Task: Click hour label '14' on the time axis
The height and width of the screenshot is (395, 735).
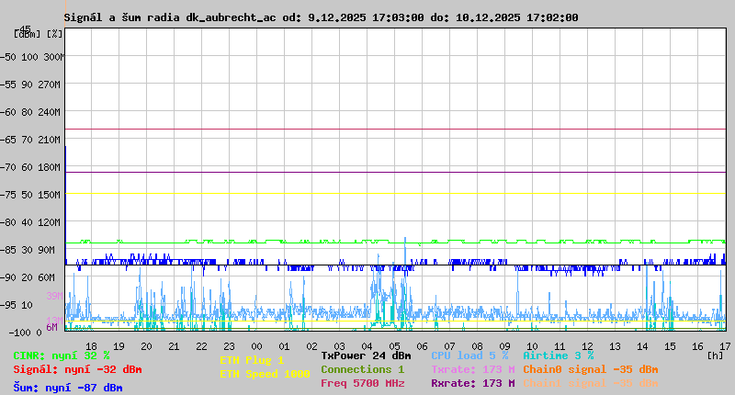Action: coord(642,346)
